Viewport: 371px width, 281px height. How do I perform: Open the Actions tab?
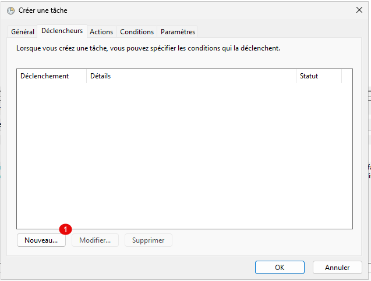pos(101,32)
